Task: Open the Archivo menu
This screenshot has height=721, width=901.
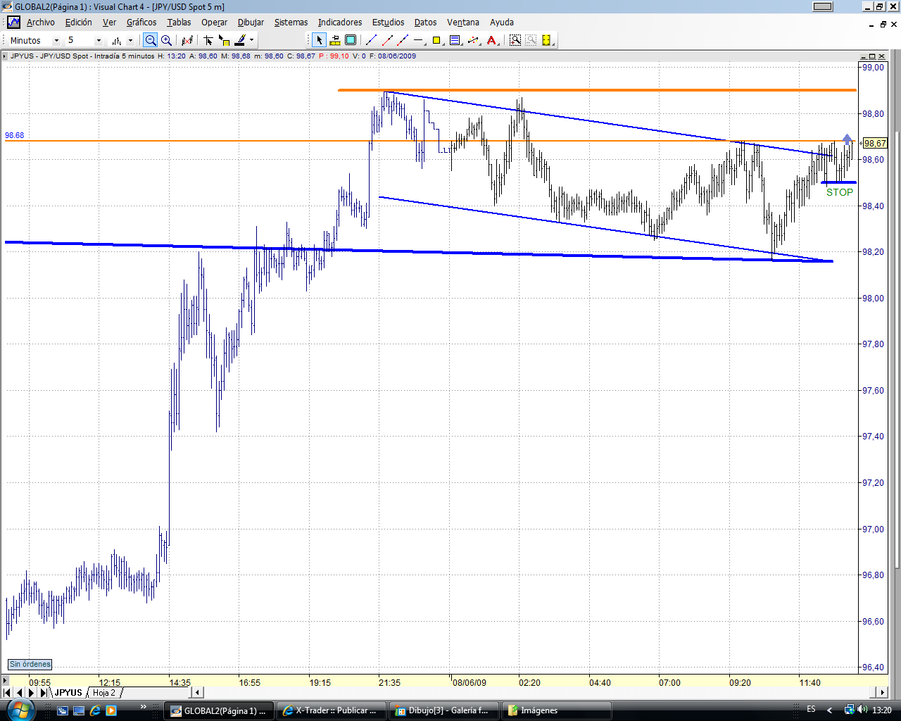Action: [41, 23]
